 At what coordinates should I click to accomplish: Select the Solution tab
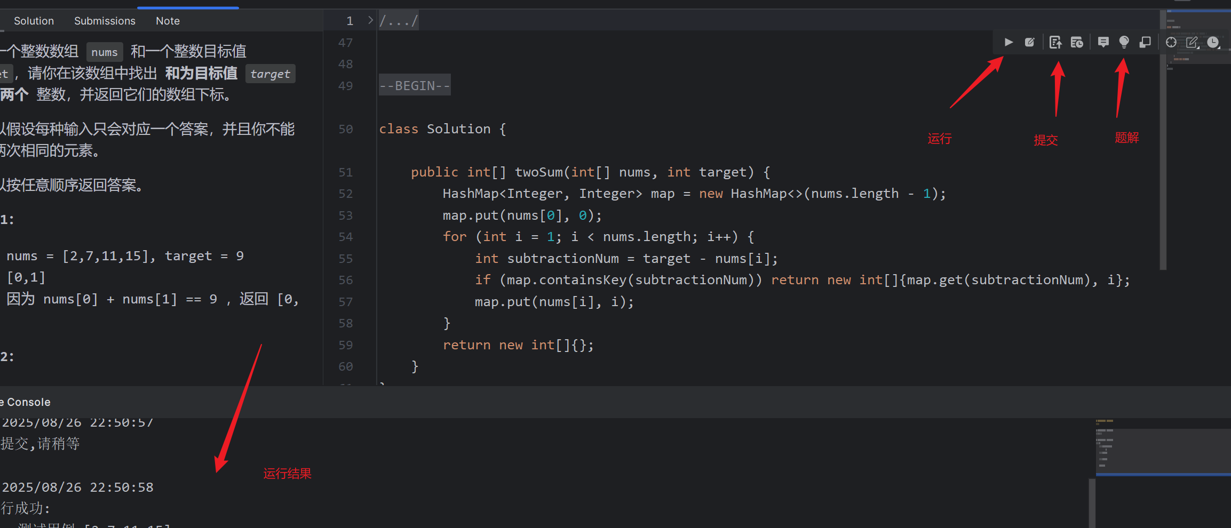coord(34,21)
